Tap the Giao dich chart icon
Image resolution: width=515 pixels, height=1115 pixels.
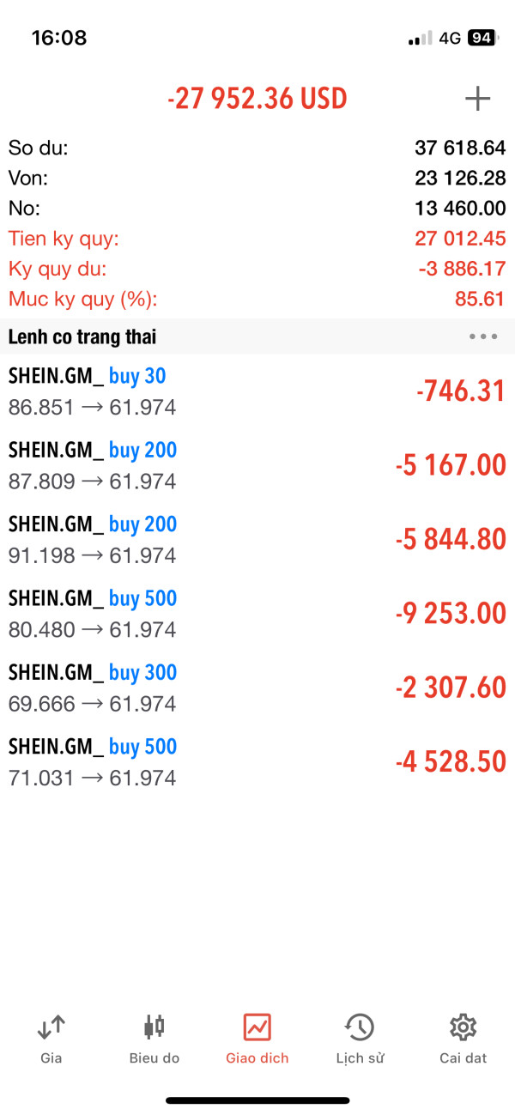tap(257, 1026)
